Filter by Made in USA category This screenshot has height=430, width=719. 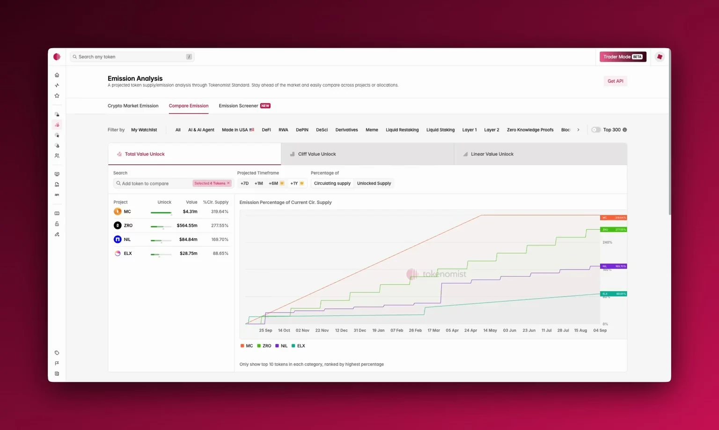tap(238, 130)
